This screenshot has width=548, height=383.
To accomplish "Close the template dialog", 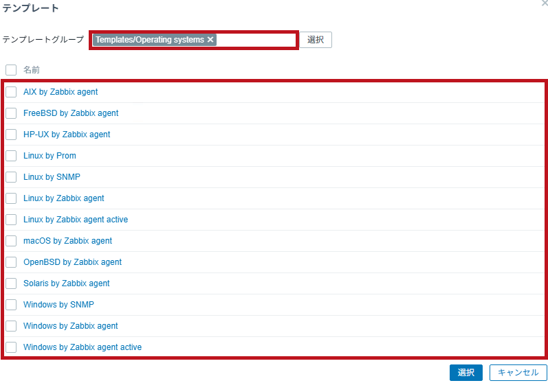I will [545, 3].
